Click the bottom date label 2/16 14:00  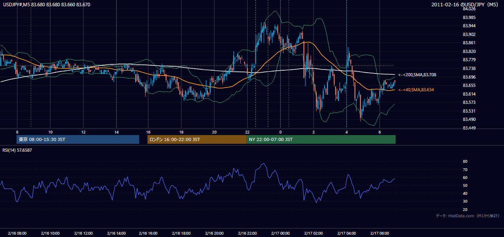116,233
